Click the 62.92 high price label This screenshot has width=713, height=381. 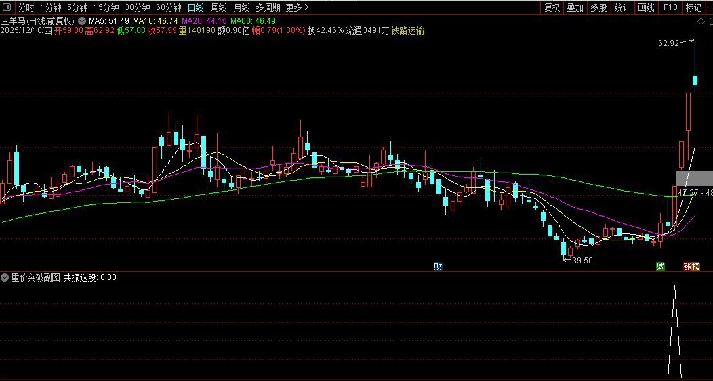(668, 43)
